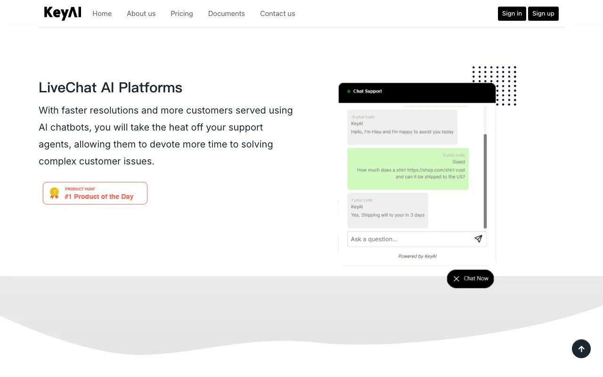This screenshot has height=377, width=603.
Task: Select Contact us in the navbar
Action: click(x=277, y=14)
